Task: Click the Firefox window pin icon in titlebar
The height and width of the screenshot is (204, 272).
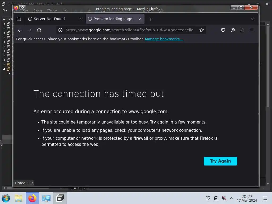Action: [22, 7]
